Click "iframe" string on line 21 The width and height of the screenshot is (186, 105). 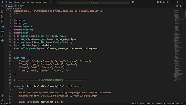click(x=85, y=61)
